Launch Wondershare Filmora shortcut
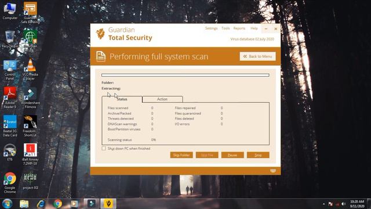The width and height of the screenshot is (371, 209). 30,98
